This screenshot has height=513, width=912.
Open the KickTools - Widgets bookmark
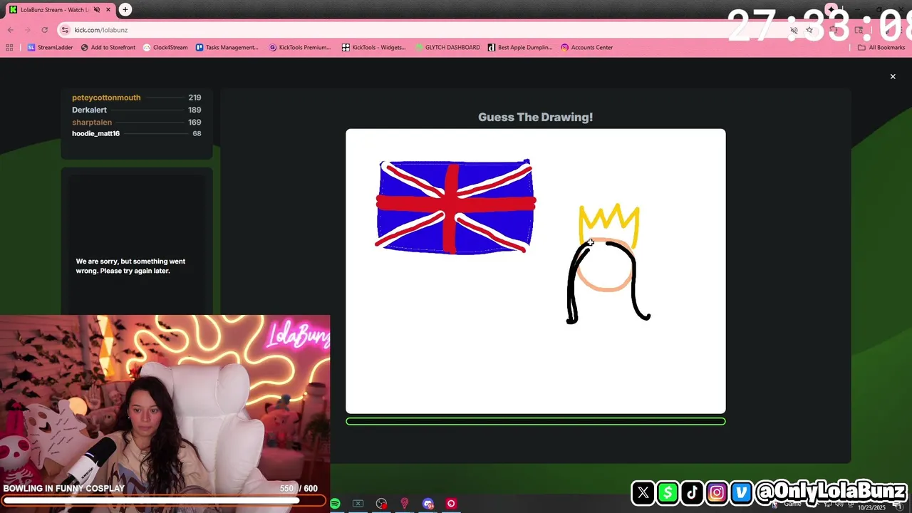(373, 48)
